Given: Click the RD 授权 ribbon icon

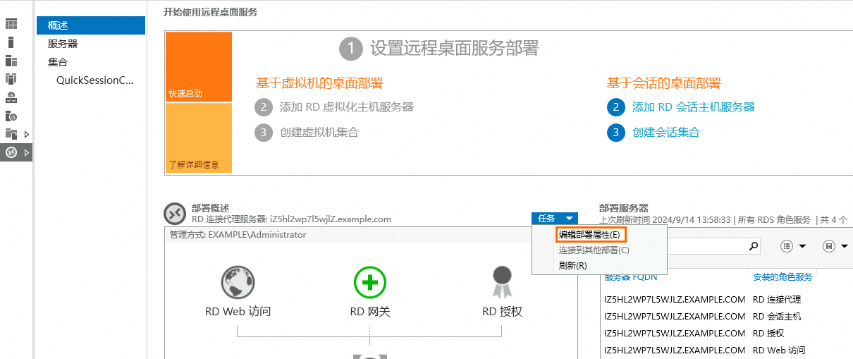Looking at the screenshot, I should tap(502, 282).
